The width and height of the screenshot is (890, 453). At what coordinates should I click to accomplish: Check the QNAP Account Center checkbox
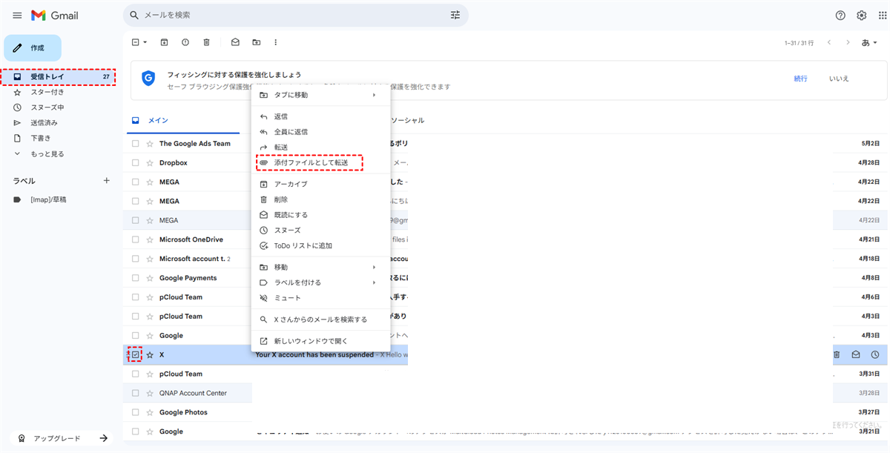click(x=135, y=393)
